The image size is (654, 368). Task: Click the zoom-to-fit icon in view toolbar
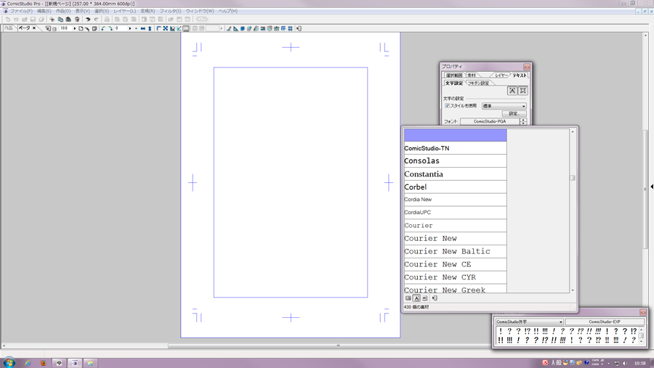(x=166, y=28)
